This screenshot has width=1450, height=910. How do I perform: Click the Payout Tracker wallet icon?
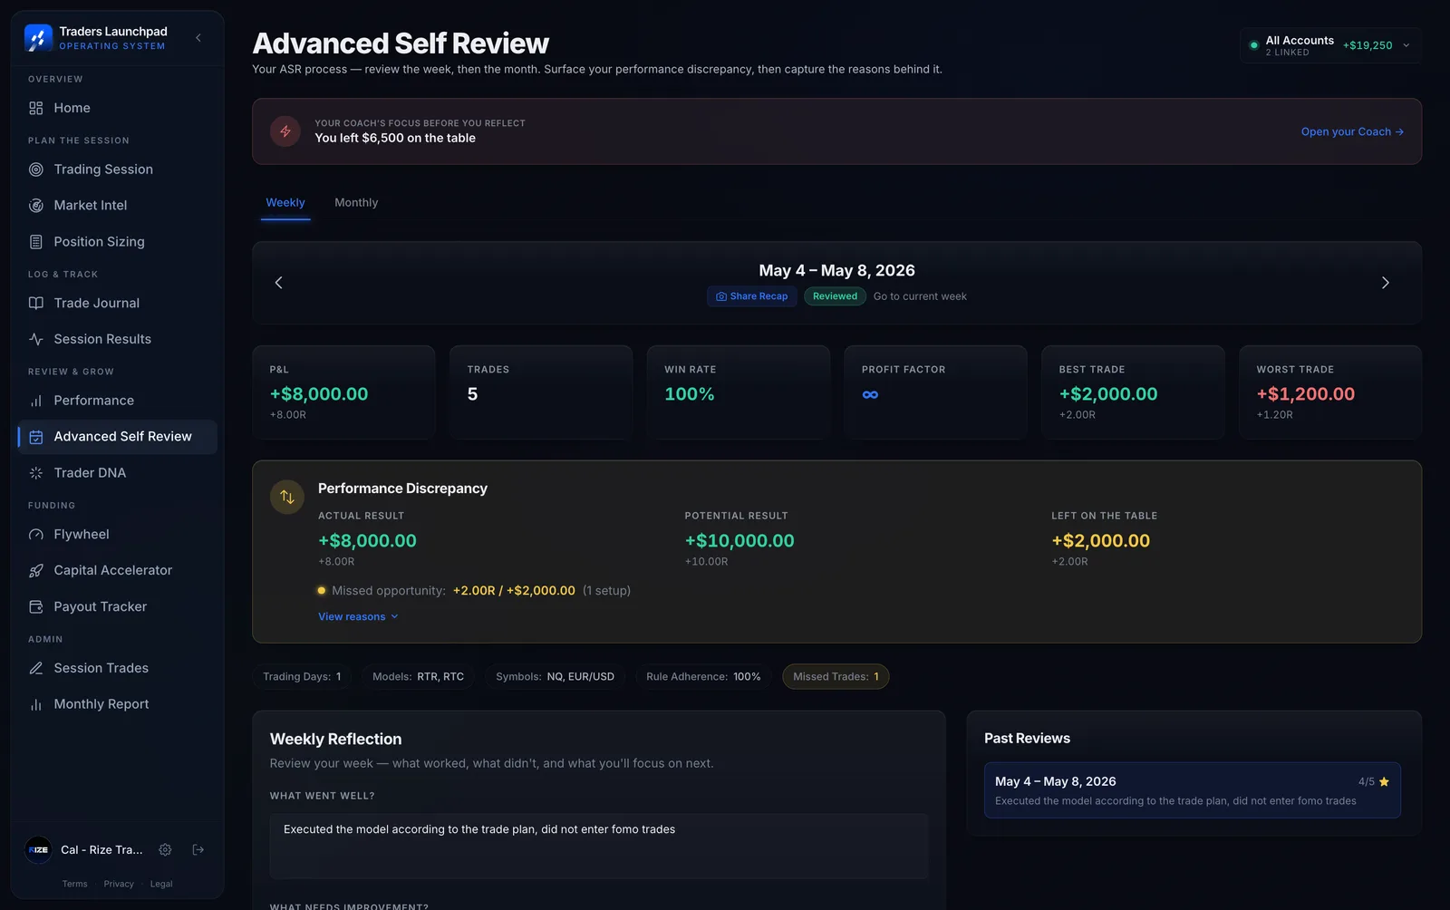pos(36,606)
